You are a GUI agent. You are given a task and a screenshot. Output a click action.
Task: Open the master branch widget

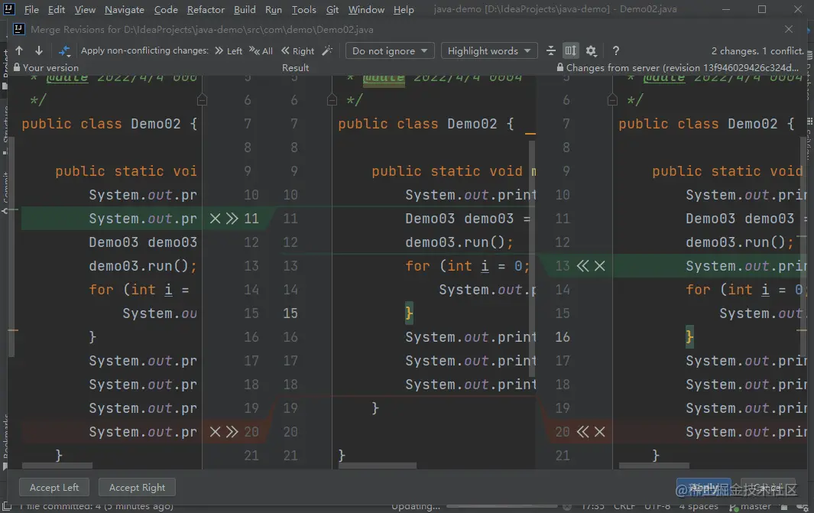(x=750, y=505)
